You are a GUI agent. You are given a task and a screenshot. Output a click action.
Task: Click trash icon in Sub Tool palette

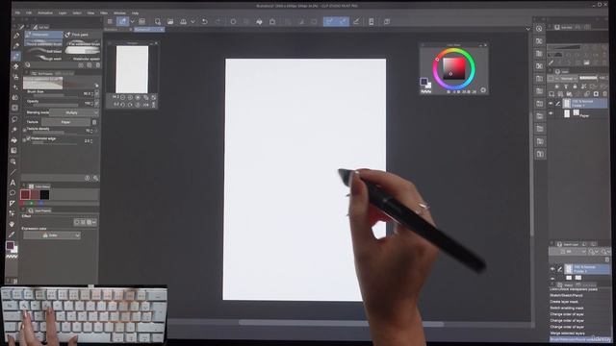coord(98,65)
